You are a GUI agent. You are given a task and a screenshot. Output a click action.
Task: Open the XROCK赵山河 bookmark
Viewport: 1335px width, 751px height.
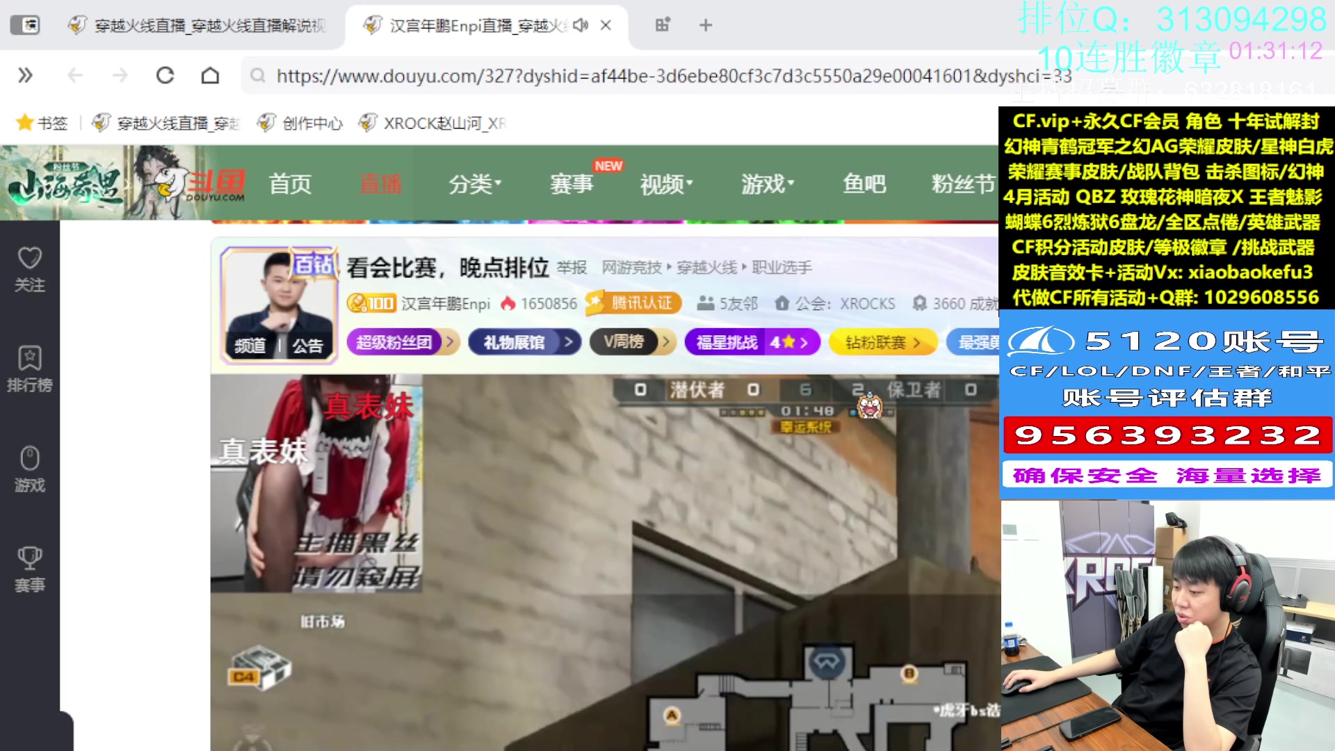pyautogui.click(x=432, y=123)
